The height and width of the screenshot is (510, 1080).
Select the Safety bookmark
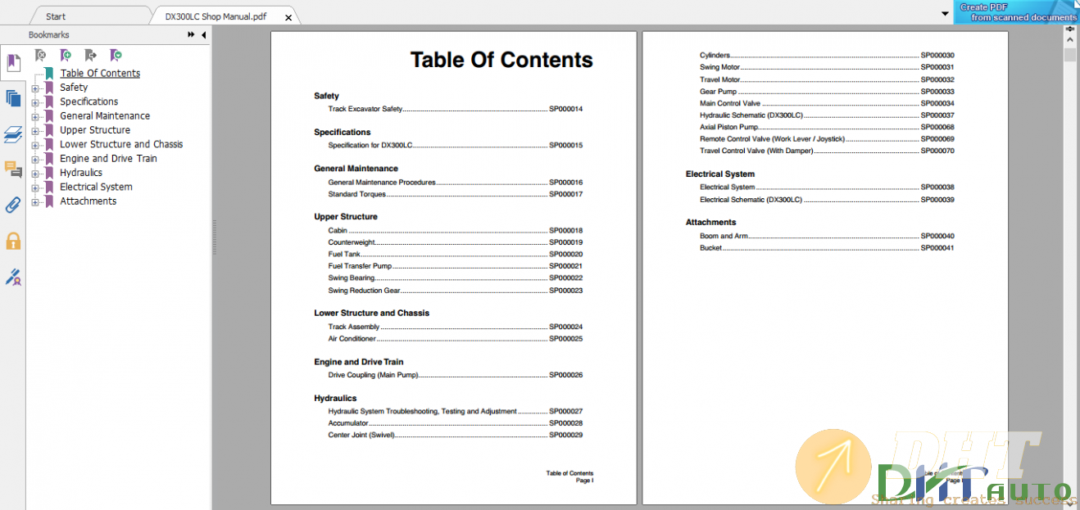74,88
